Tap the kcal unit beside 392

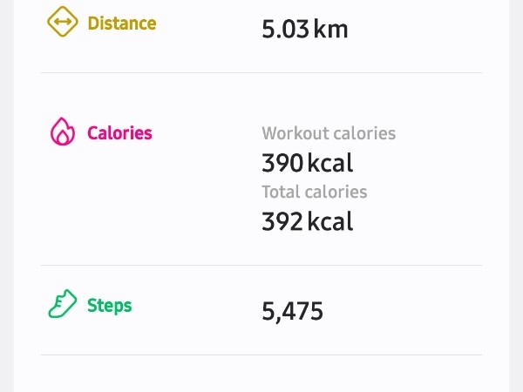coord(330,221)
